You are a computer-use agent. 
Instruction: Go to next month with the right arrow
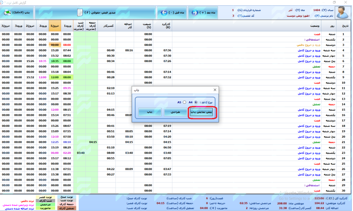point(195,13)
